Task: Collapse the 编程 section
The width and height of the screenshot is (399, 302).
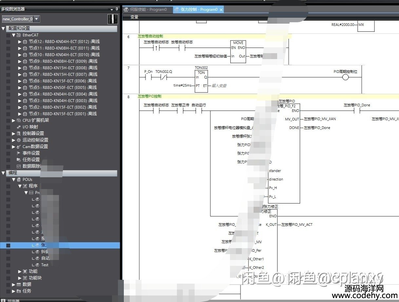Action: pos(3,173)
